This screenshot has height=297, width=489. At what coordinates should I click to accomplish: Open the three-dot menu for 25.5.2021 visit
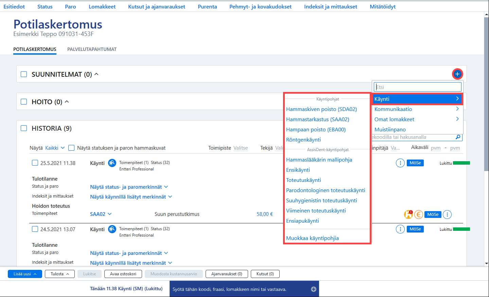tap(400, 163)
